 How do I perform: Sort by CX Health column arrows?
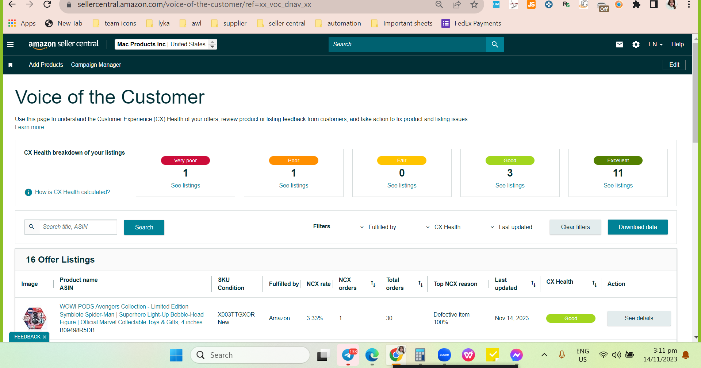594,284
